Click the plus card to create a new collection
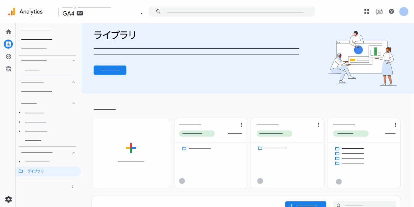Screen dimensions: 414x207 coord(131,148)
